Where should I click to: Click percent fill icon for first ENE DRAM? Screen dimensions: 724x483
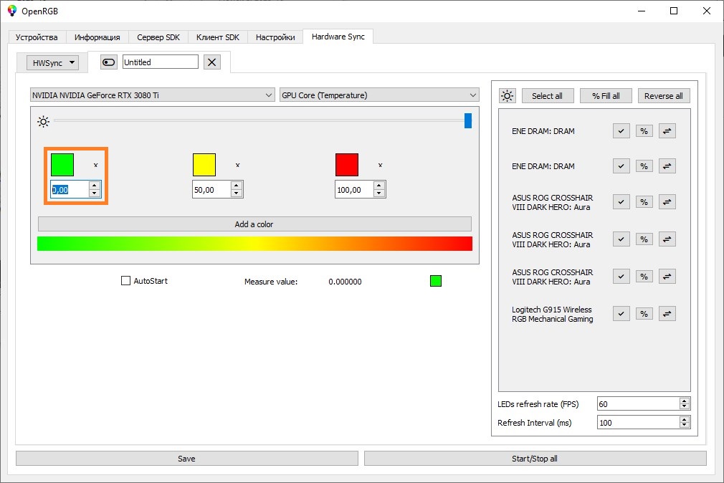[x=644, y=131]
